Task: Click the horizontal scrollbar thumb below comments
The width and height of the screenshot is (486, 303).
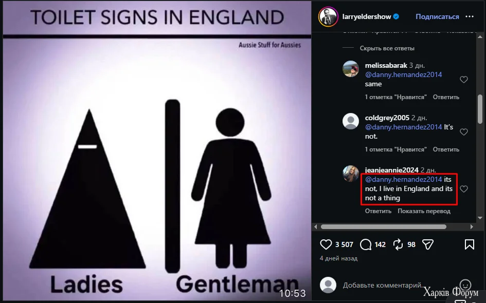Action: pos(384,227)
